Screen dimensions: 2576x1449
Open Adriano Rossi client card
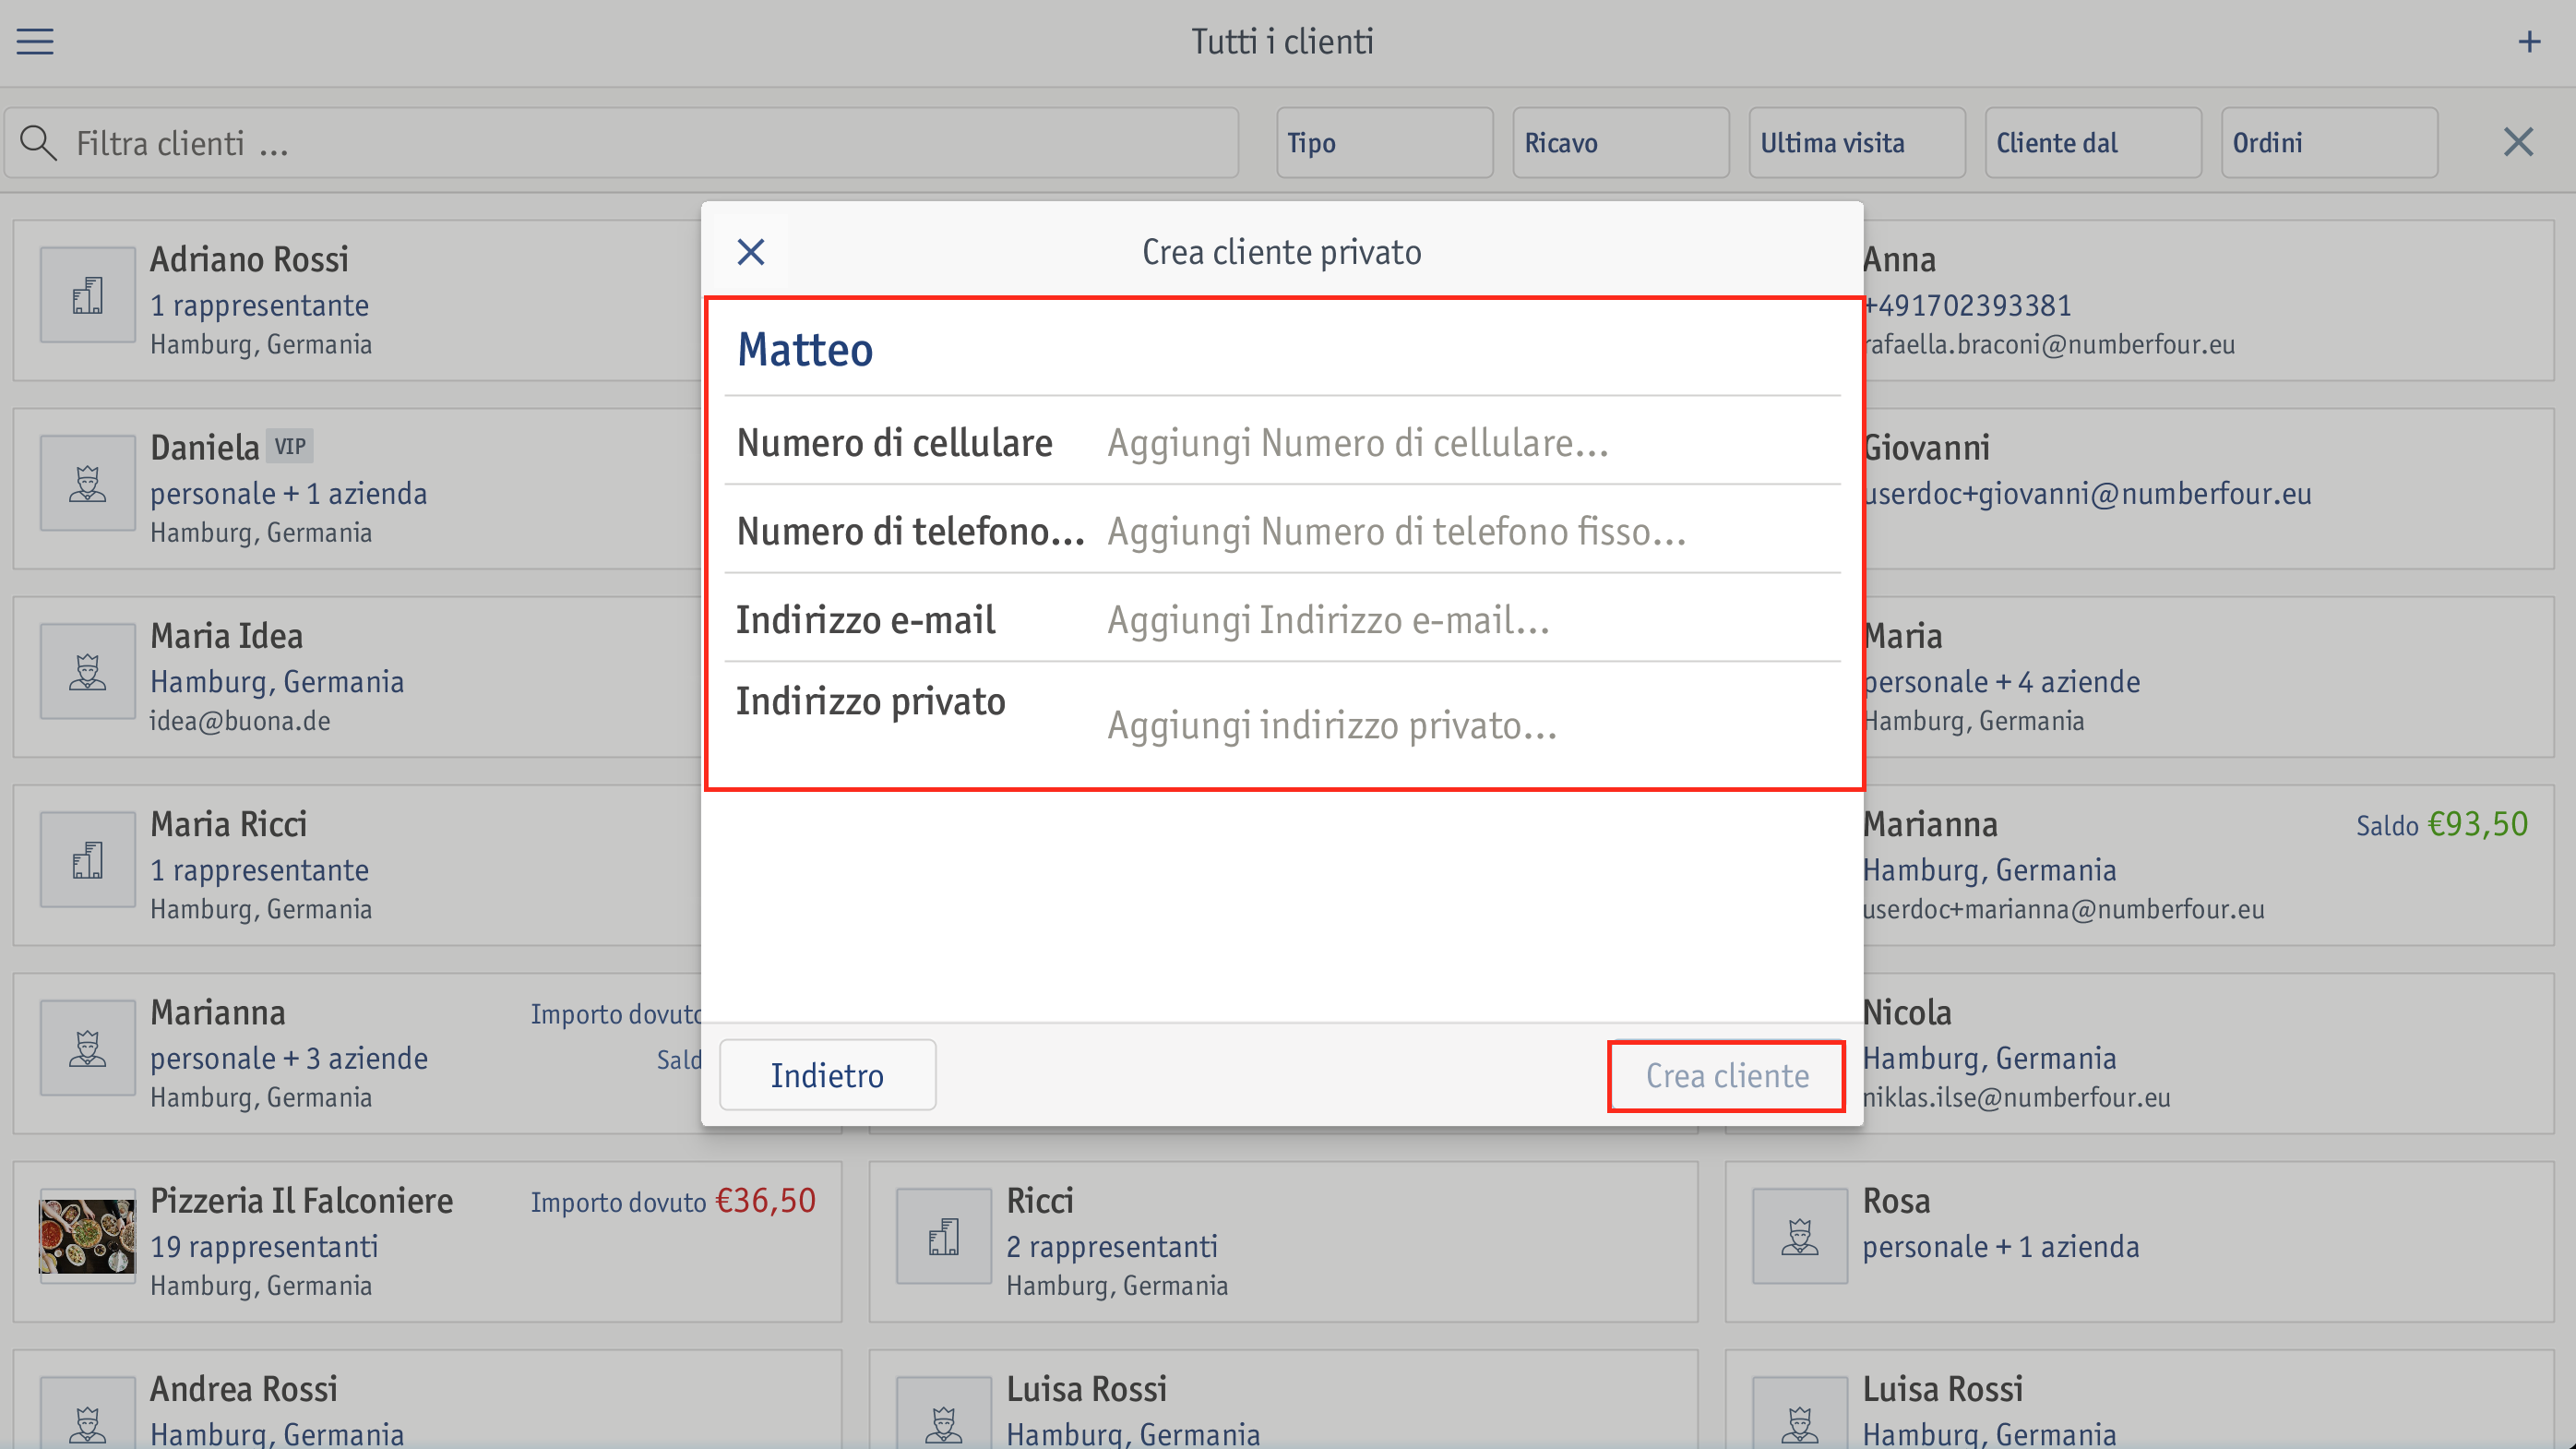click(x=357, y=300)
